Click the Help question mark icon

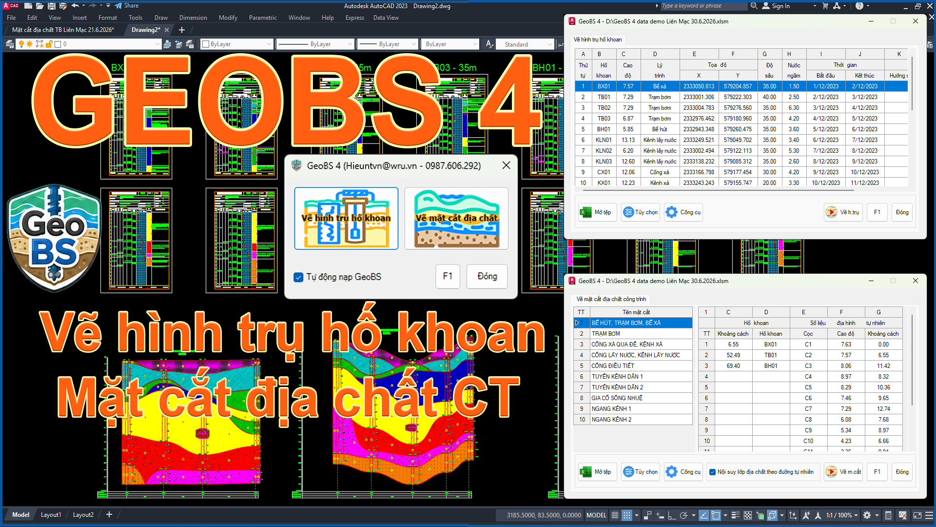click(859, 6)
